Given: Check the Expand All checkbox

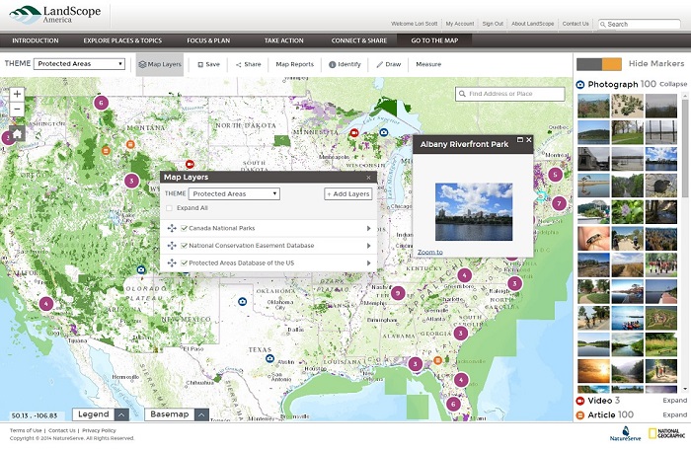Looking at the screenshot, I should coord(169,208).
